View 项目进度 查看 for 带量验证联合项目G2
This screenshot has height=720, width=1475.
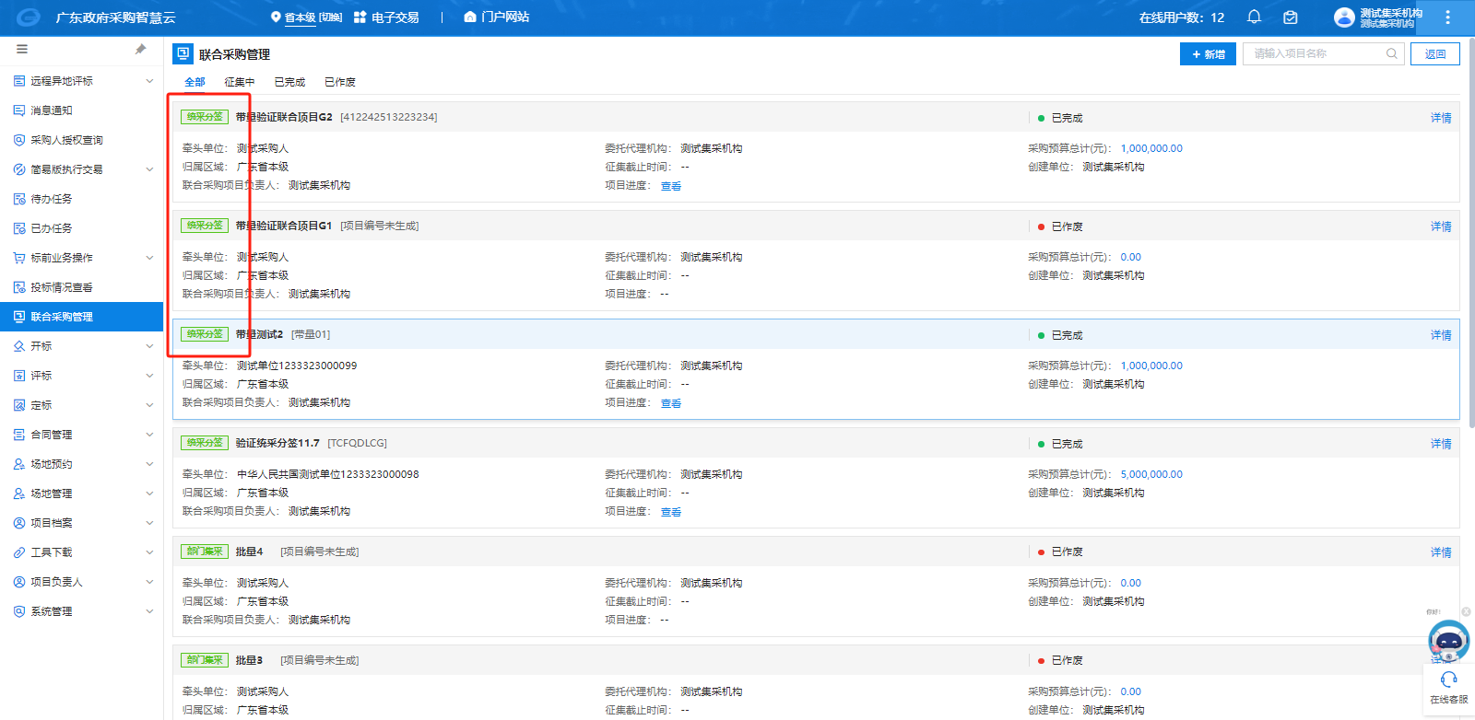(671, 186)
